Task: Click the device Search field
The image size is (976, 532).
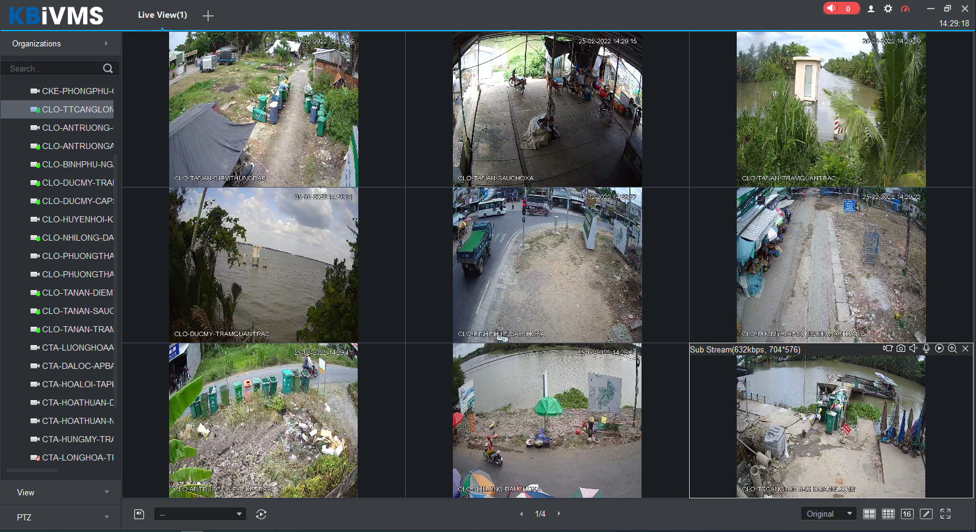Action: coord(54,68)
